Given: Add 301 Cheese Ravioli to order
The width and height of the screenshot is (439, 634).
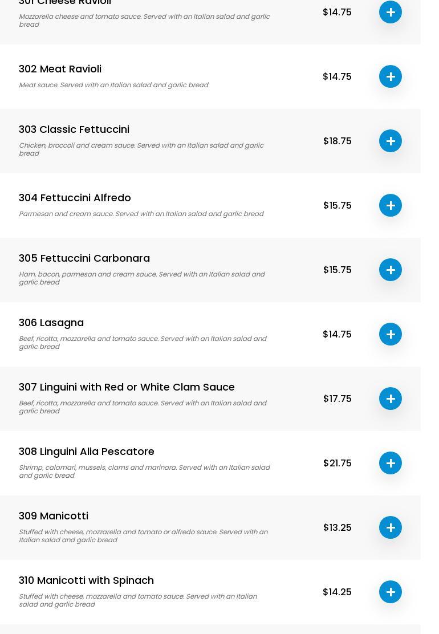Looking at the screenshot, I should click(x=391, y=12).
